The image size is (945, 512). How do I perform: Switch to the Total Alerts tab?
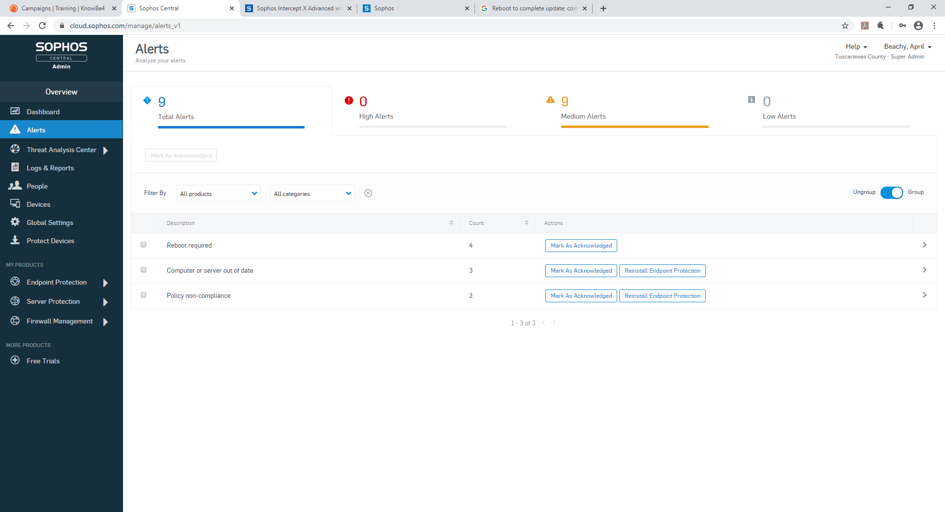click(231, 111)
